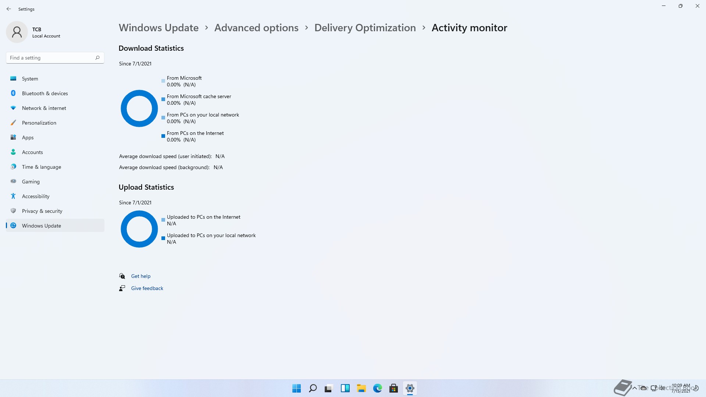Click the Download Statistics heading

pyautogui.click(x=151, y=48)
